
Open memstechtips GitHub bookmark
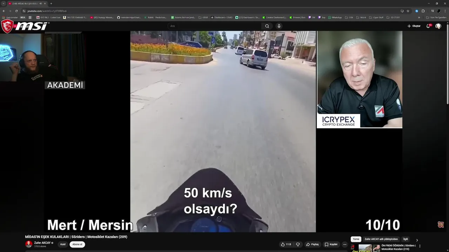pos(129,17)
